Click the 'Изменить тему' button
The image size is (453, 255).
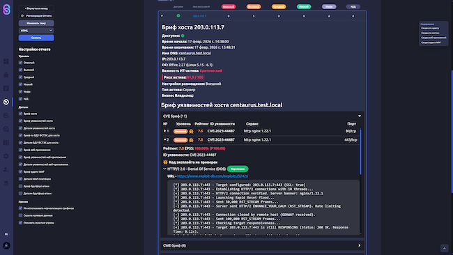36,23
